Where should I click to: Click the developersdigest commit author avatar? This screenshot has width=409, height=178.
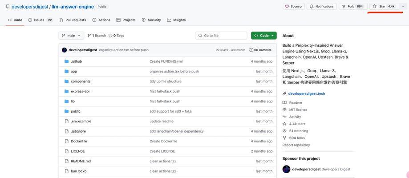(x=65, y=50)
